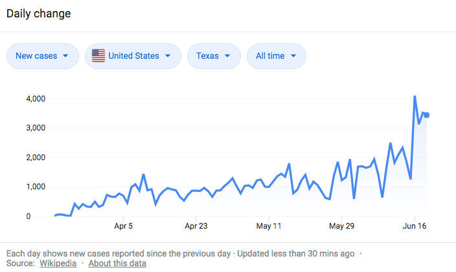Click the latest data point dot

[x=427, y=115]
